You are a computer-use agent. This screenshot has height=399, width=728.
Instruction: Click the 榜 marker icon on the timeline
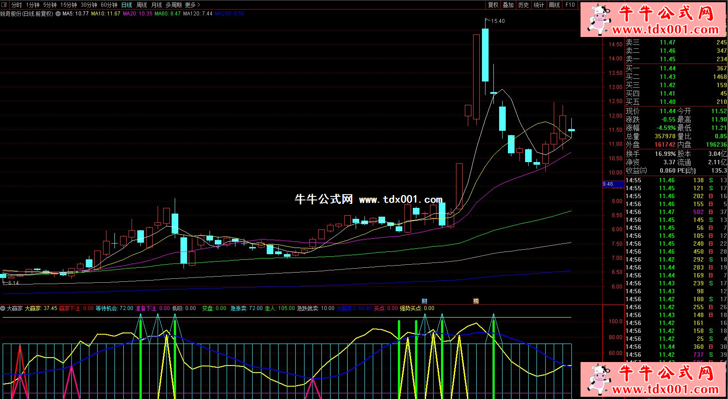[476, 301]
